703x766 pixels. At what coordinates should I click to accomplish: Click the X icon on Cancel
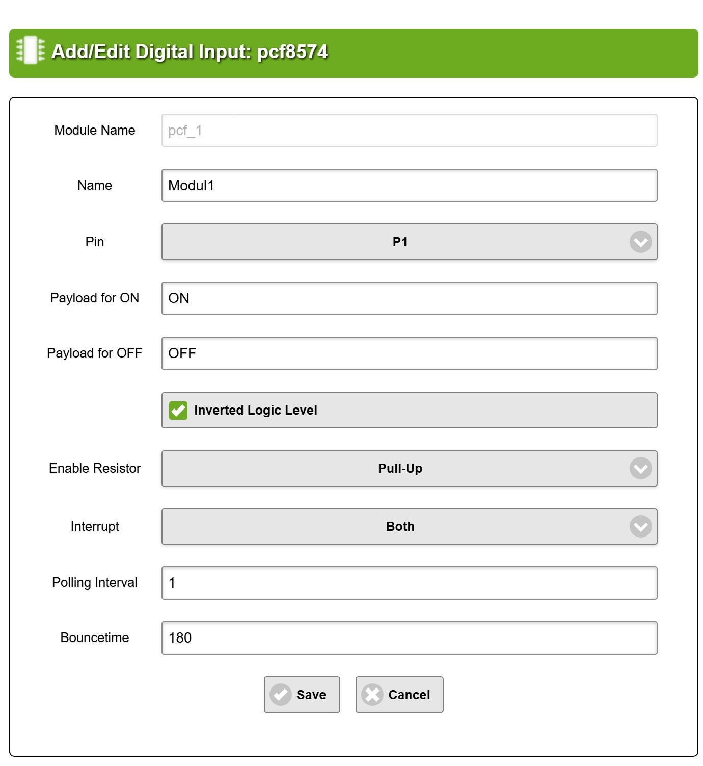click(x=372, y=695)
